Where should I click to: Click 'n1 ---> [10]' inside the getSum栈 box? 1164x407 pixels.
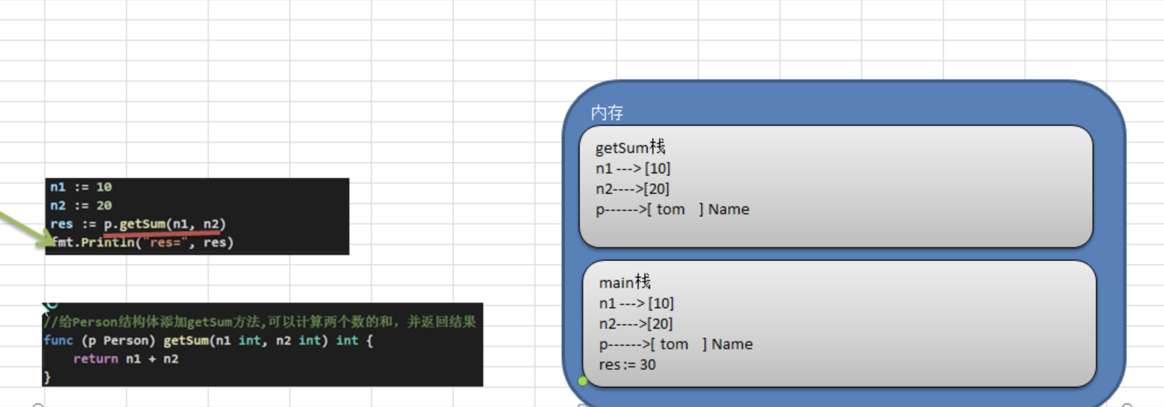[632, 168]
